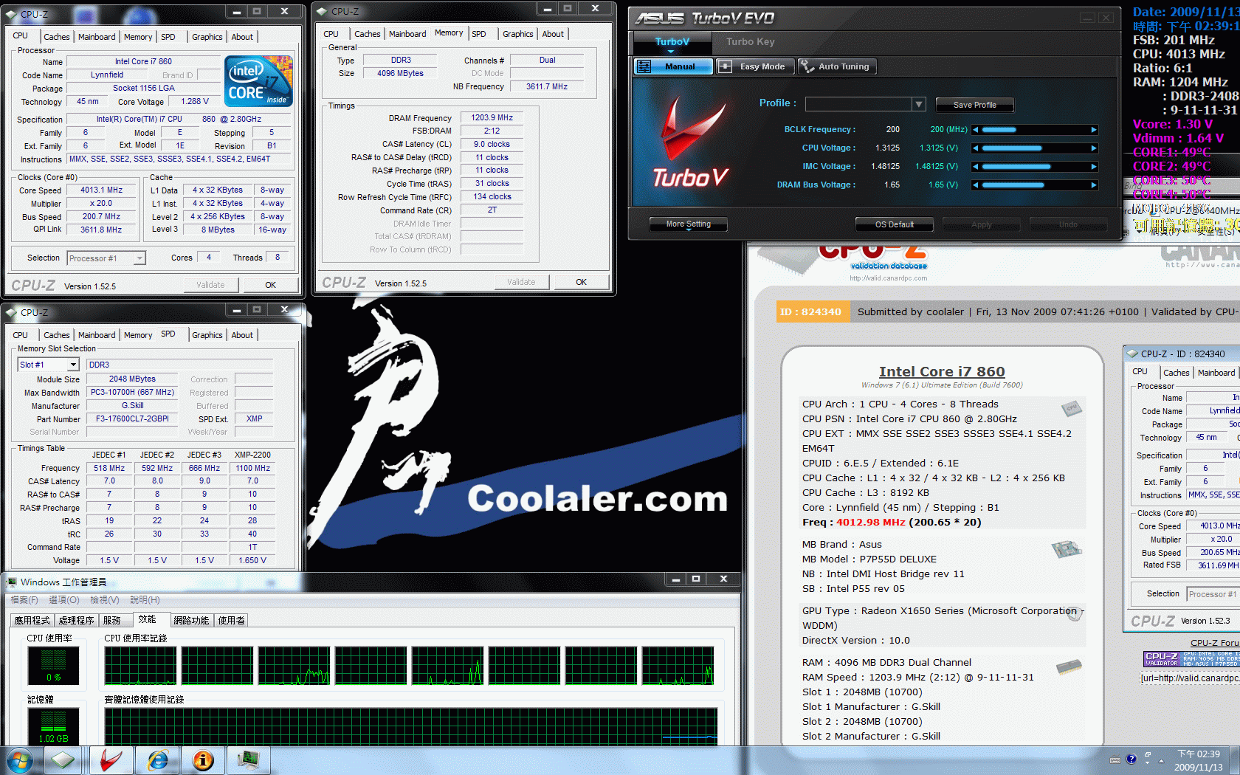The height and width of the screenshot is (775, 1240).
Task: Click the taskbar clock showing 02:39
Action: click(x=1199, y=760)
